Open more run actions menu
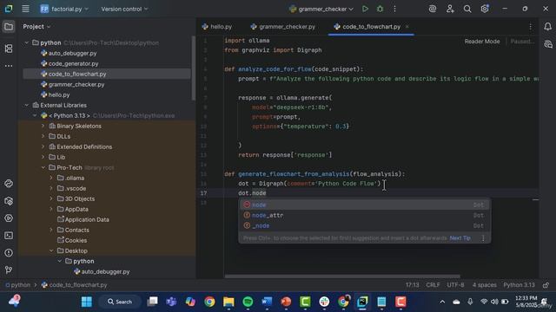The width and height of the screenshot is (556, 312). pos(394,9)
